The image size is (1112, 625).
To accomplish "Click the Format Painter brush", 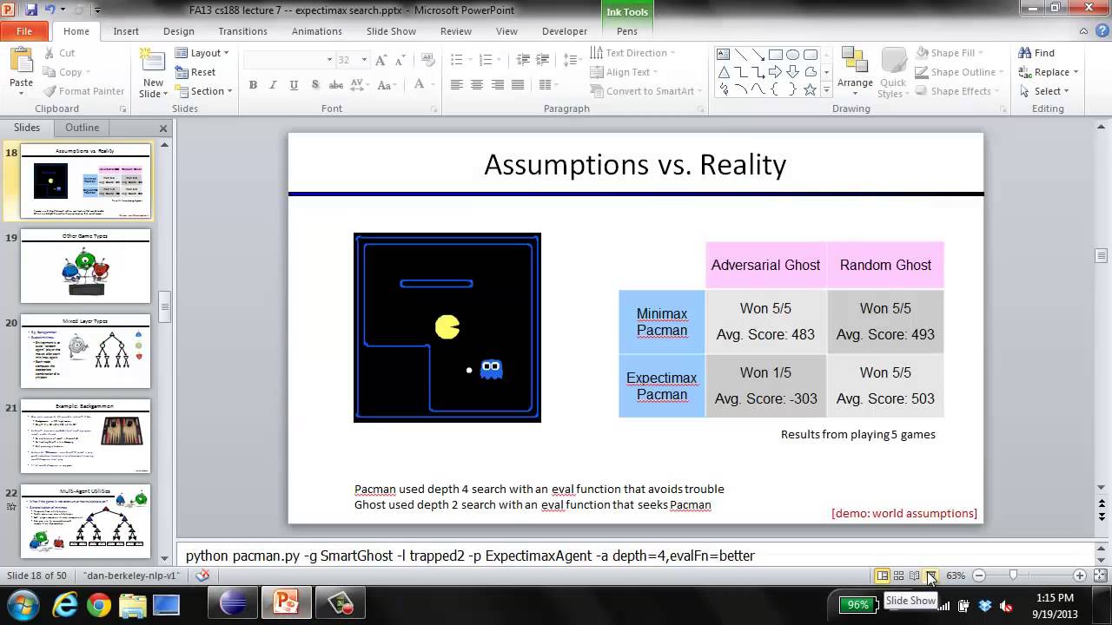I will click(x=50, y=91).
